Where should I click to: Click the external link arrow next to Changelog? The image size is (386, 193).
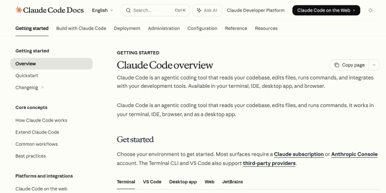click(x=42, y=87)
